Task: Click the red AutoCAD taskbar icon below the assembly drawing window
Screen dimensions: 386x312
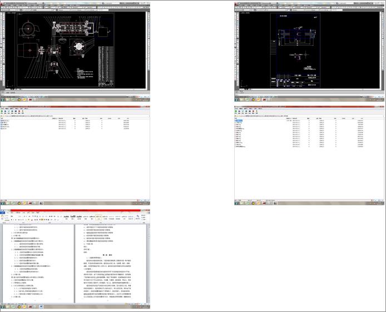Action: pos(30,100)
